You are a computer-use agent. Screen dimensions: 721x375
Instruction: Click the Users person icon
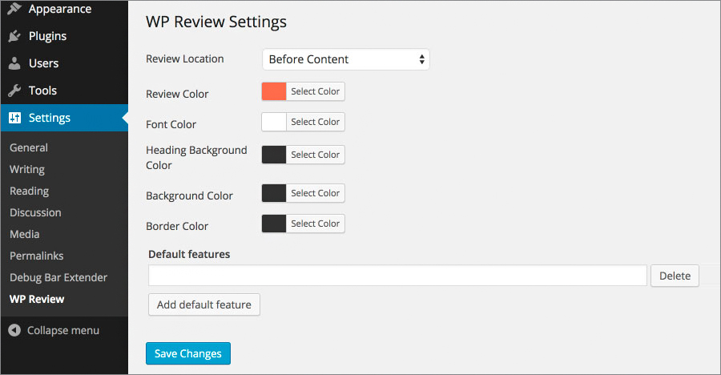click(x=14, y=63)
